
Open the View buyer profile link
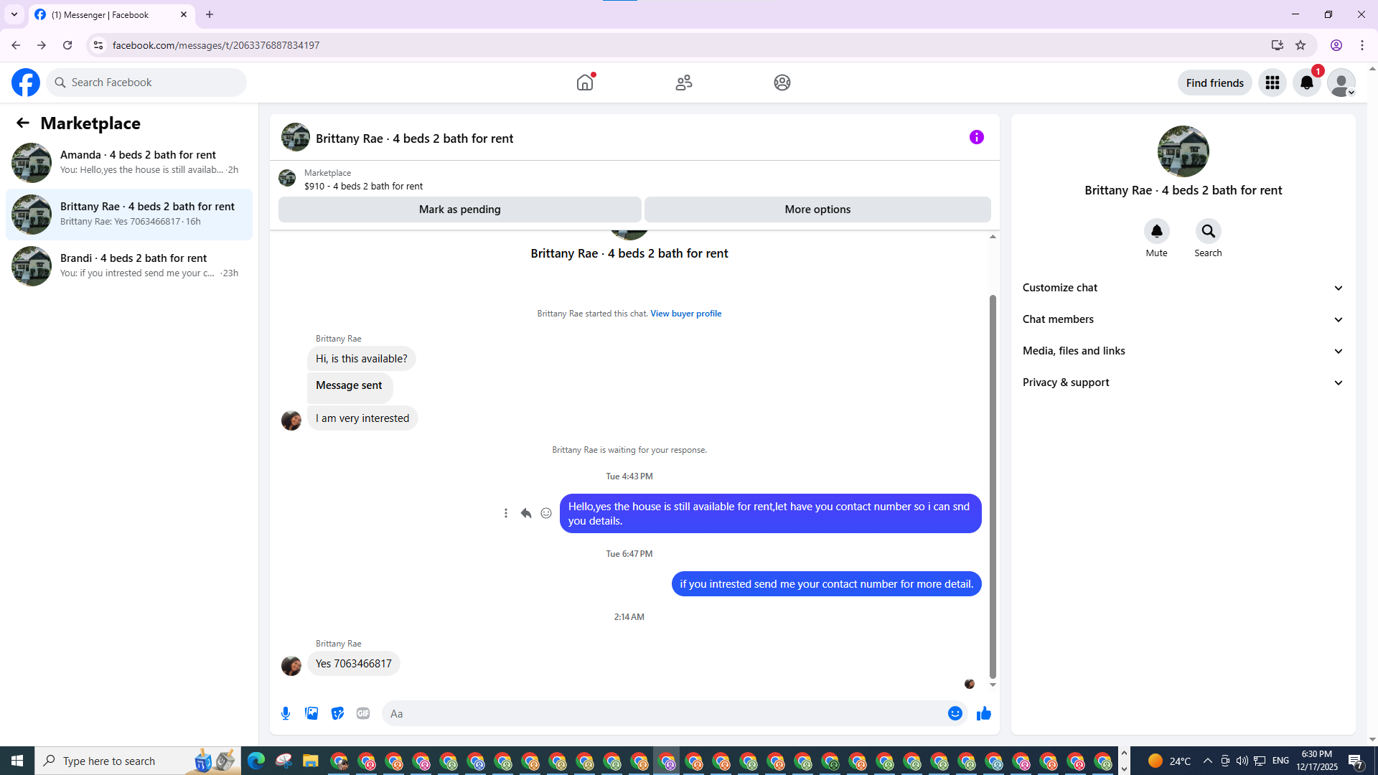point(685,314)
